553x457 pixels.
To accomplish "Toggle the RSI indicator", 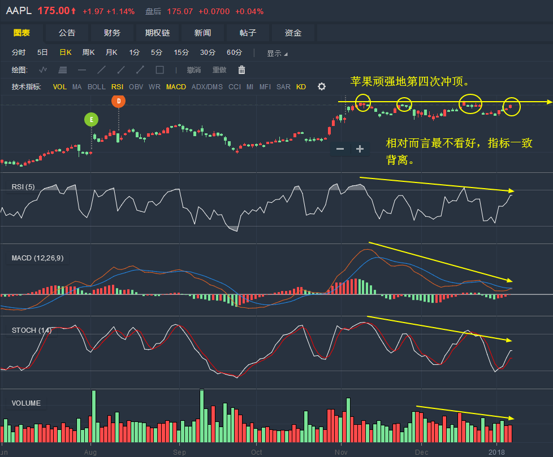I will click(x=117, y=86).
